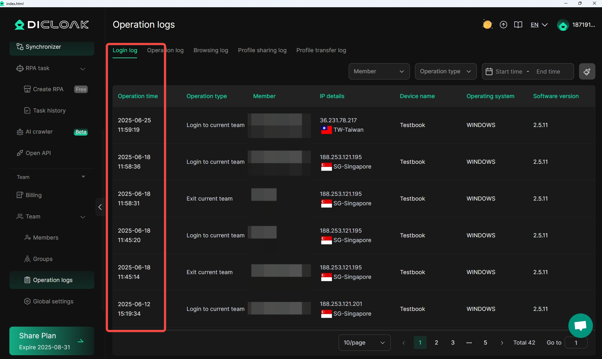Click the End time field
The height and width of the screenshot is (359, 602).
click(x=548, y=71)
